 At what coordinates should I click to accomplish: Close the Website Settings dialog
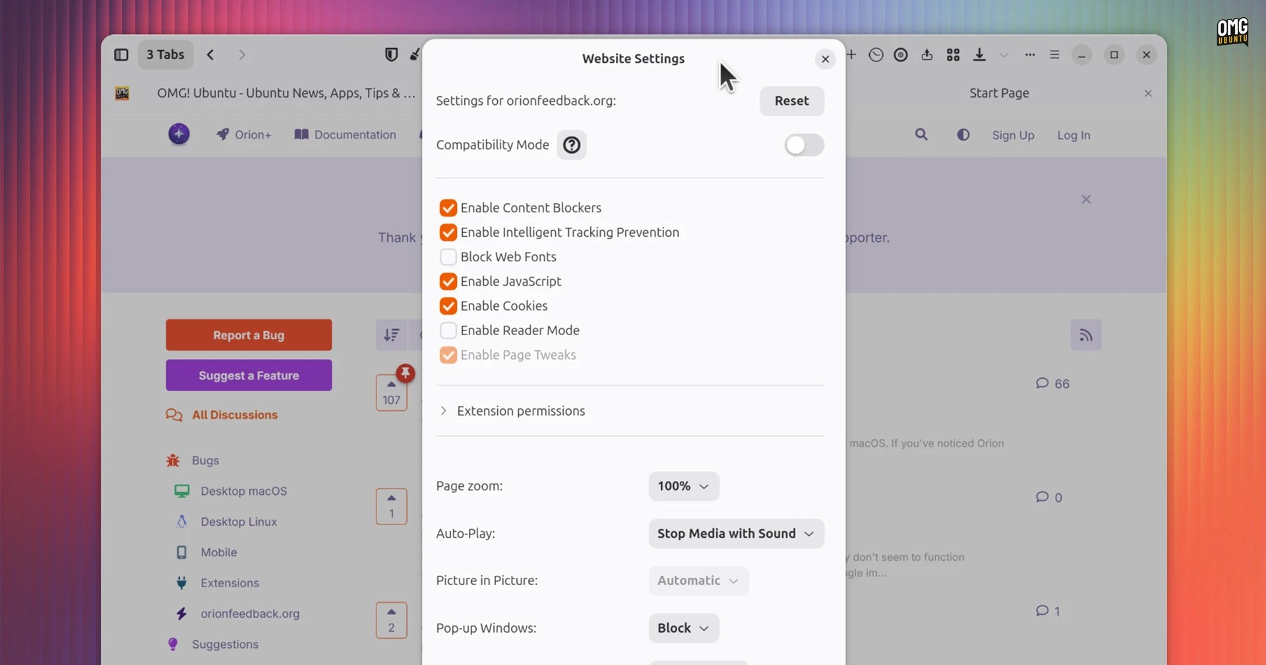[825, 59]
